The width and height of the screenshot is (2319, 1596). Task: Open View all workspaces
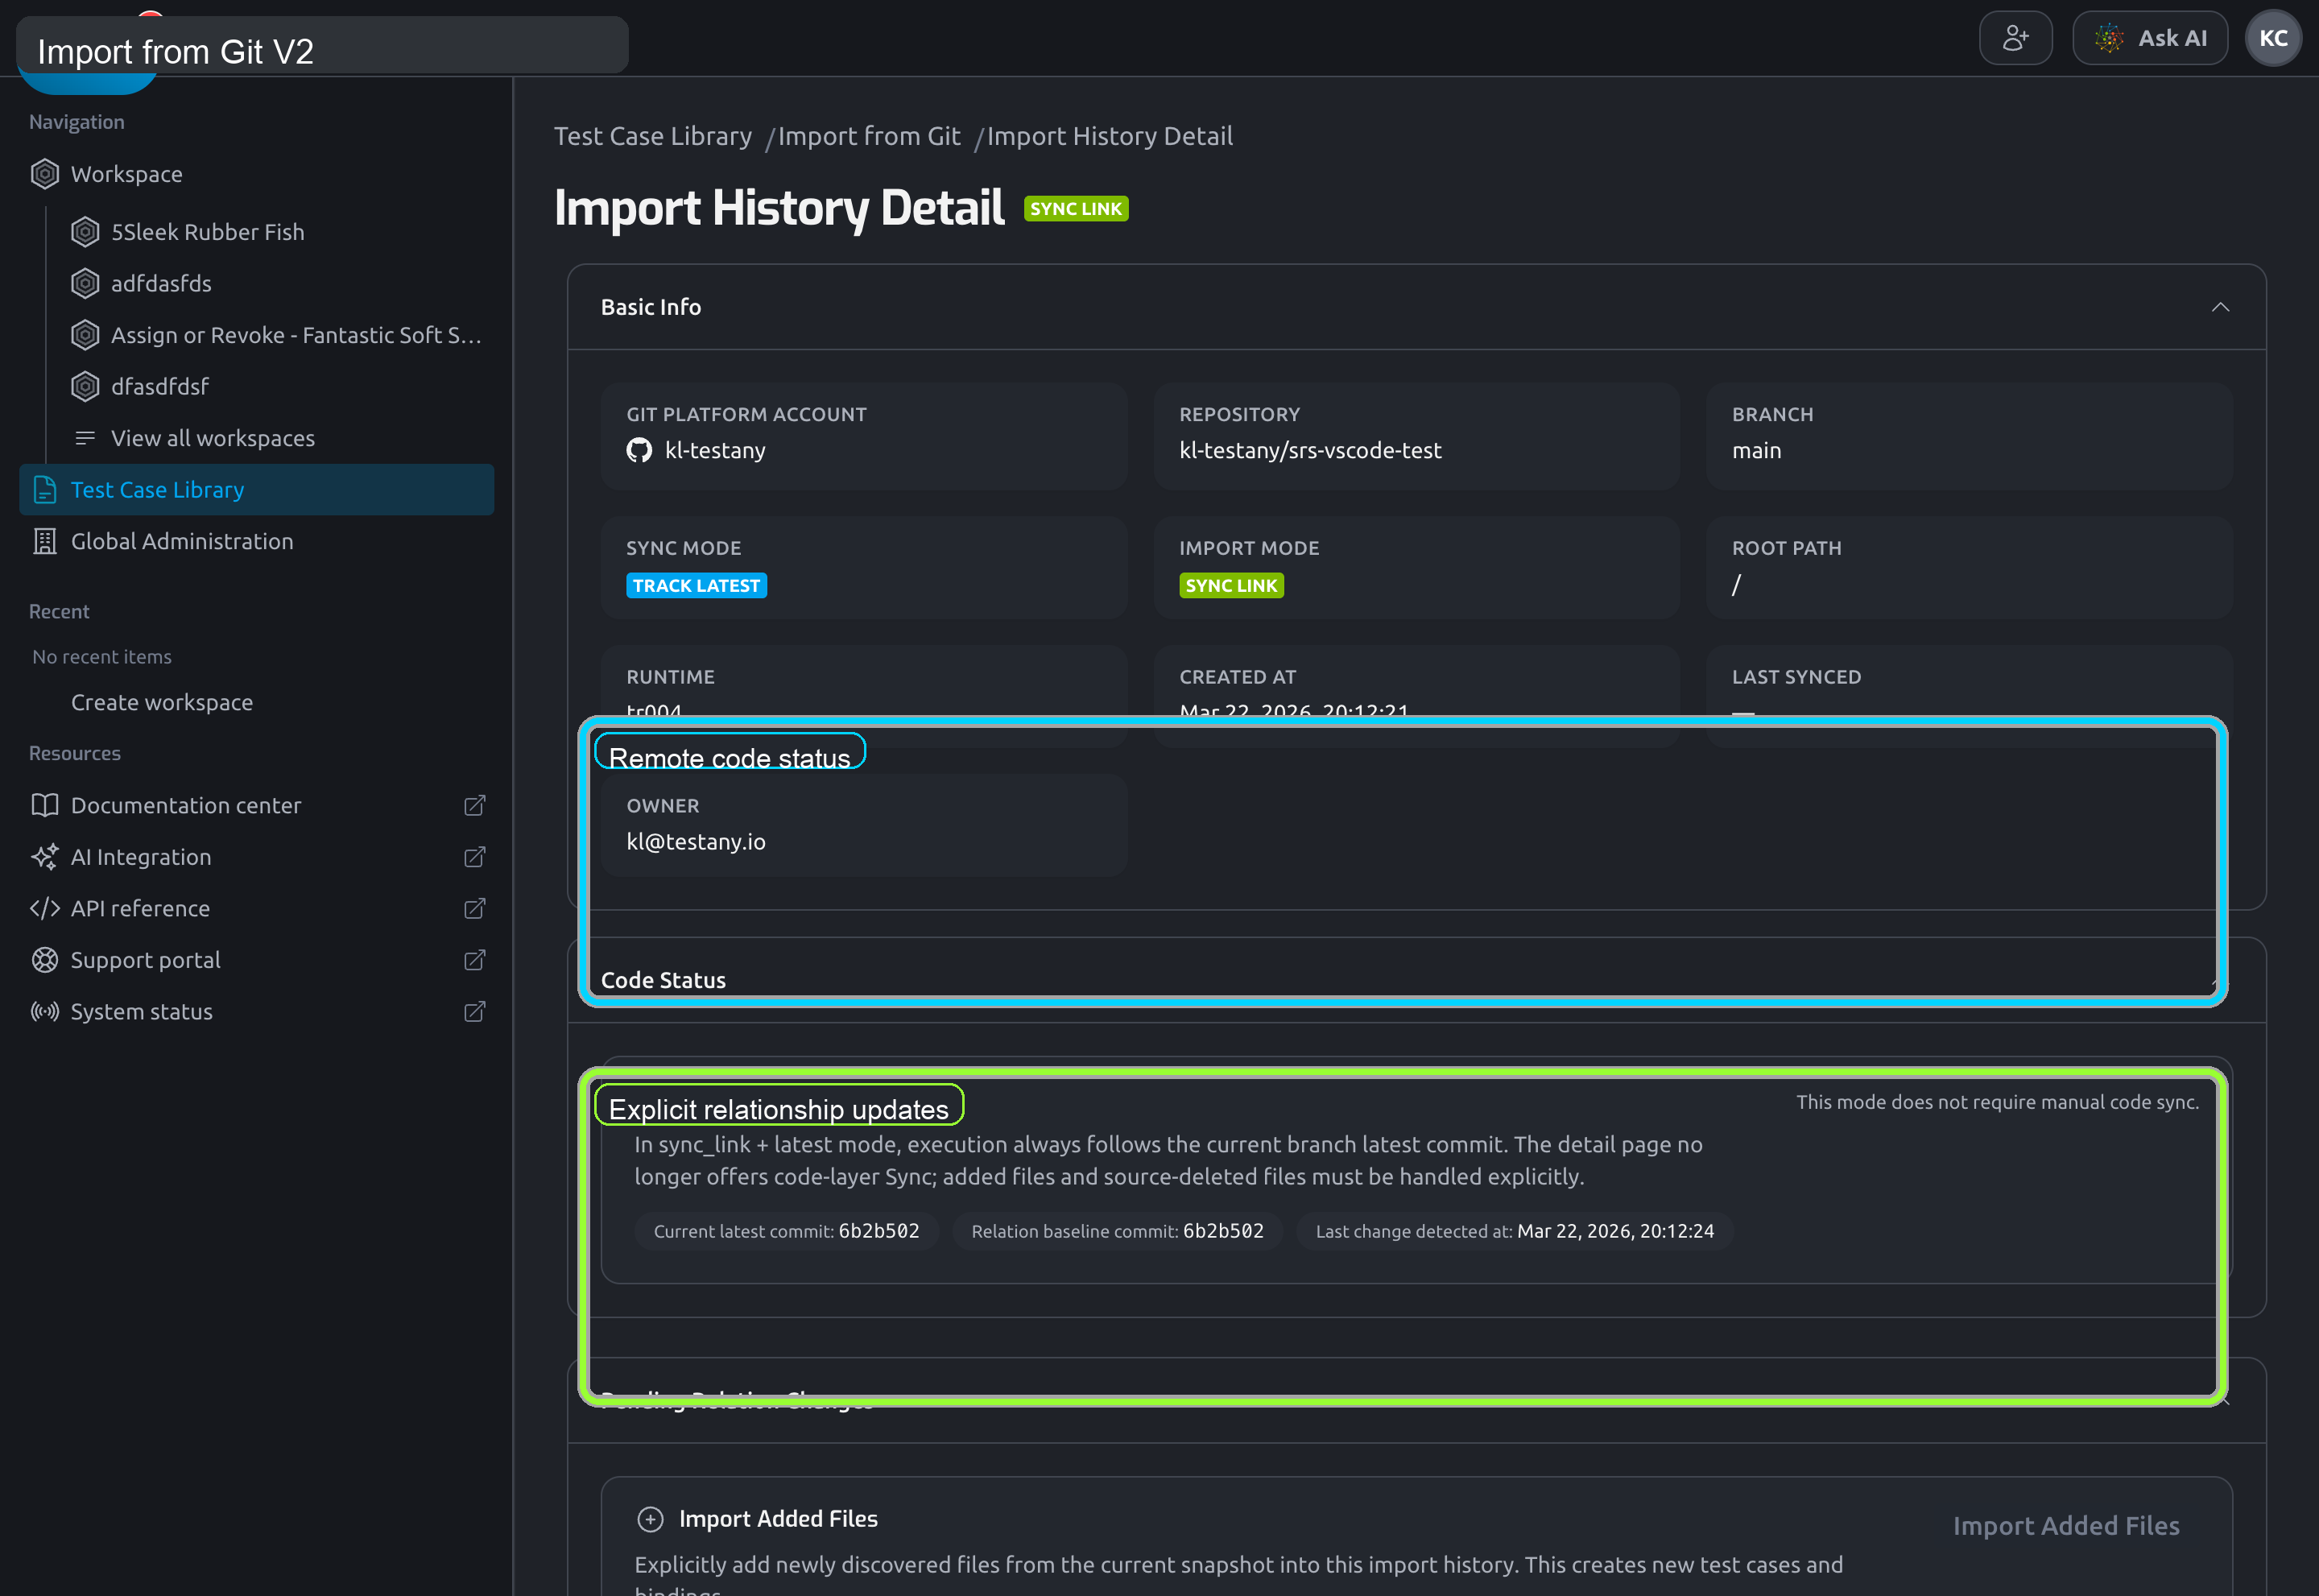pyautogui.click(x=212, y=438)
